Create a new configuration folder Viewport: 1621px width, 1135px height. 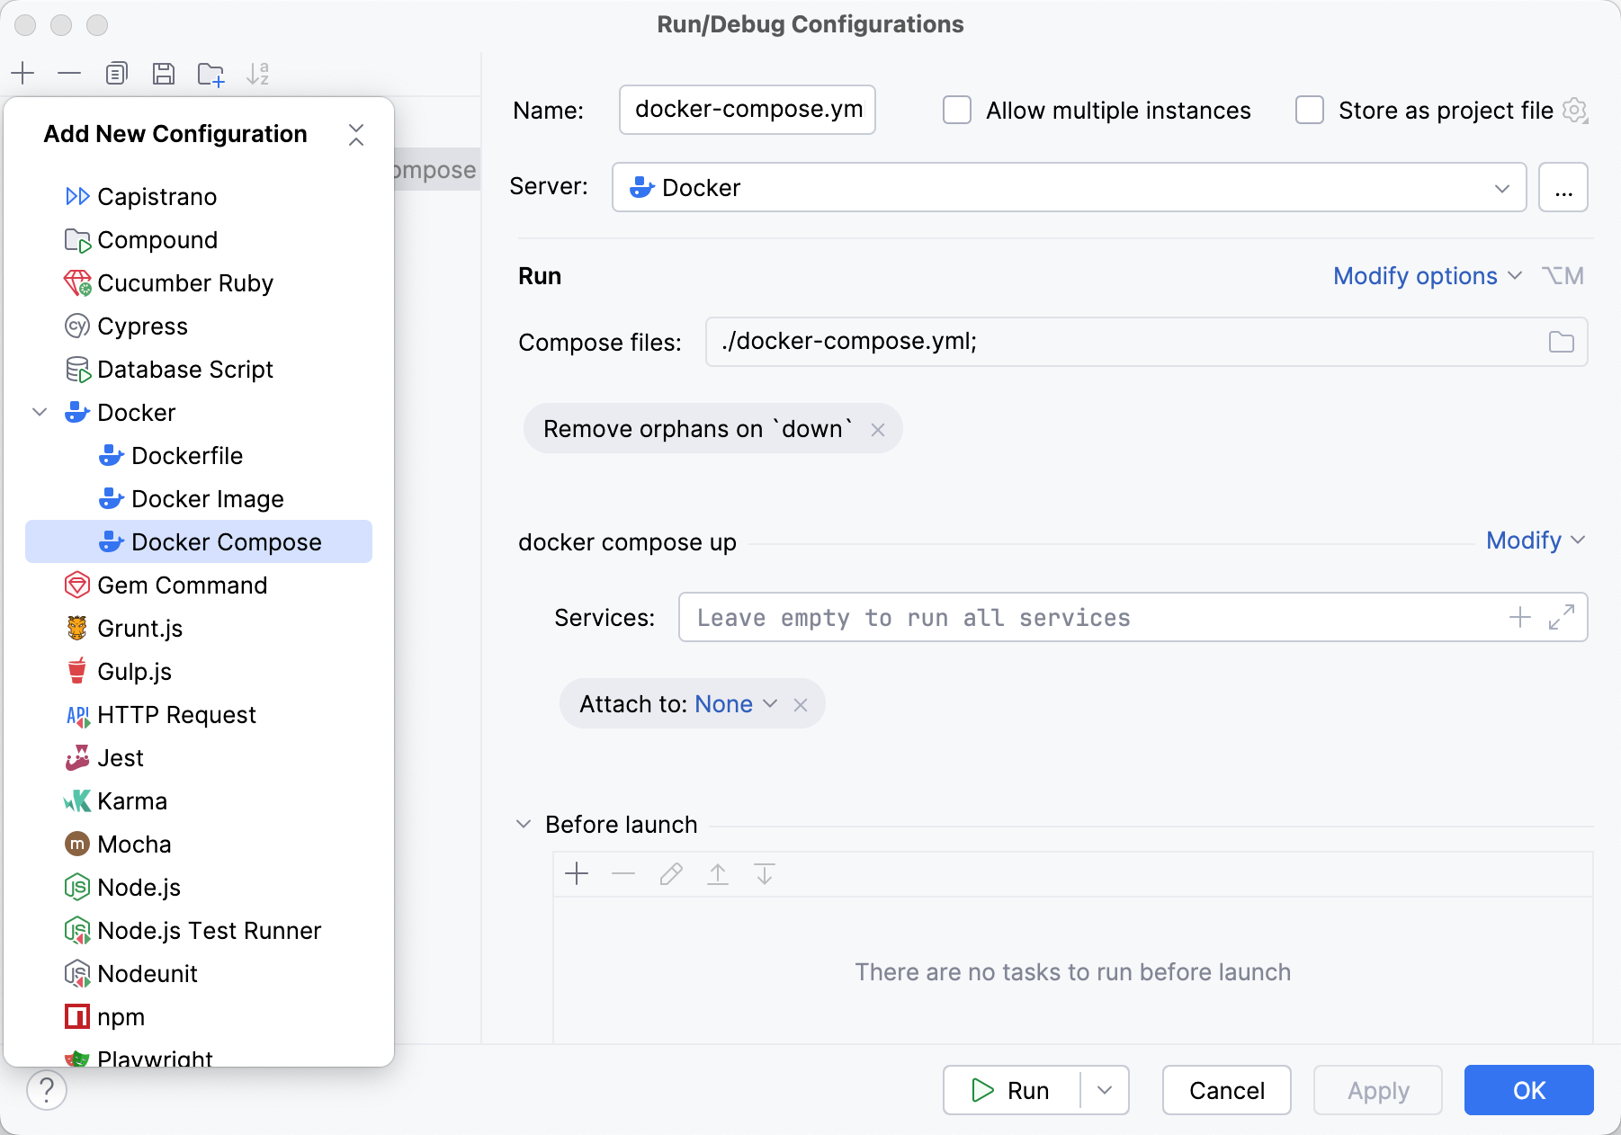210,73
